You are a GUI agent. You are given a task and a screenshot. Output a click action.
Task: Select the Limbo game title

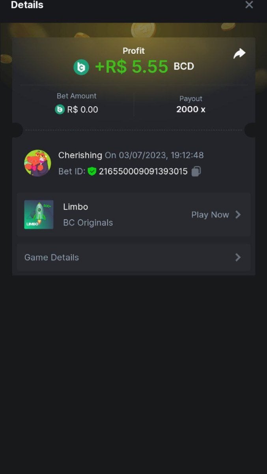point(75,207)
